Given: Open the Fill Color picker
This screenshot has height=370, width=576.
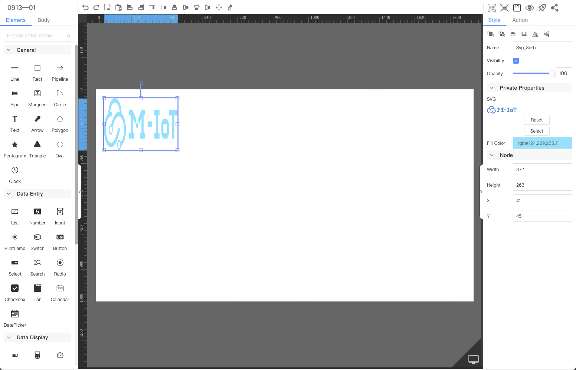Looking at the screenshot, I should click(542, 143).
